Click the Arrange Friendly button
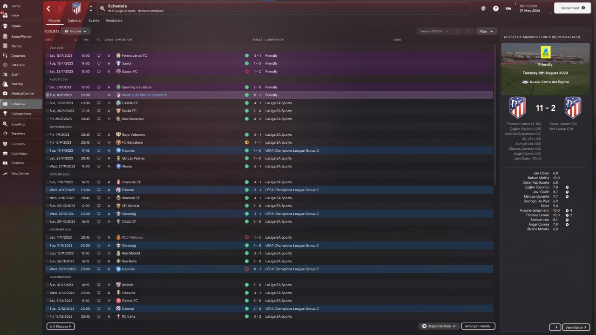This screenshot has height=335, width=596. 478,326
